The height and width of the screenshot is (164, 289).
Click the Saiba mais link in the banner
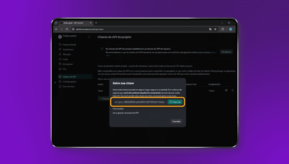tap(214, 52)
